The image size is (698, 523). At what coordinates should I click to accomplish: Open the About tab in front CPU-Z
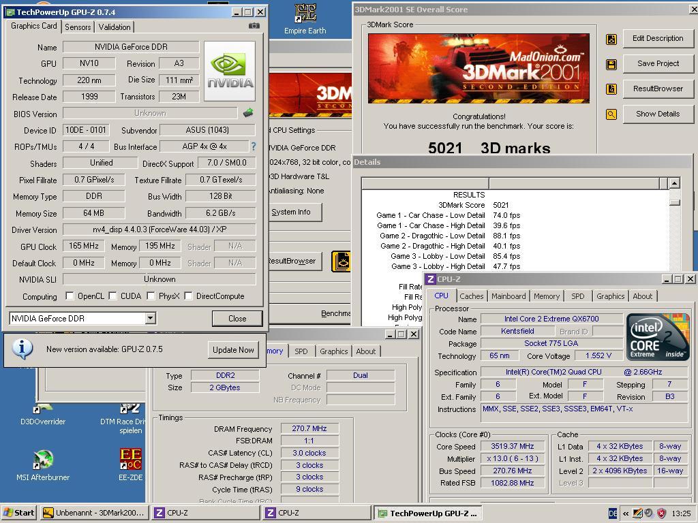click(642, 296)
